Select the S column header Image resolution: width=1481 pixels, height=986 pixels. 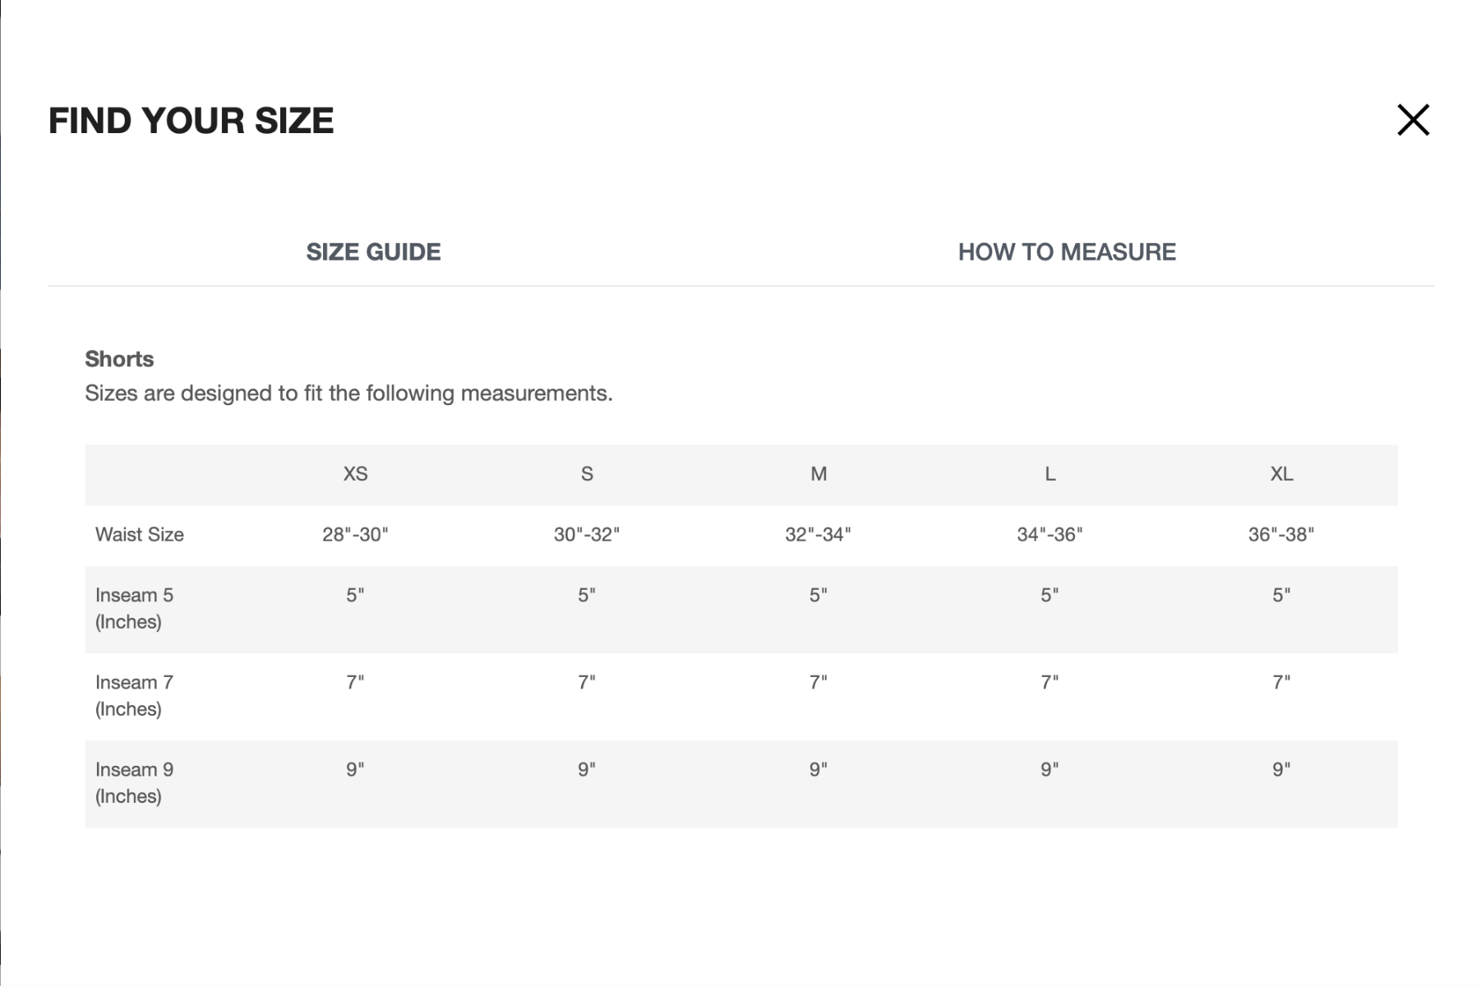coord(587,473)
